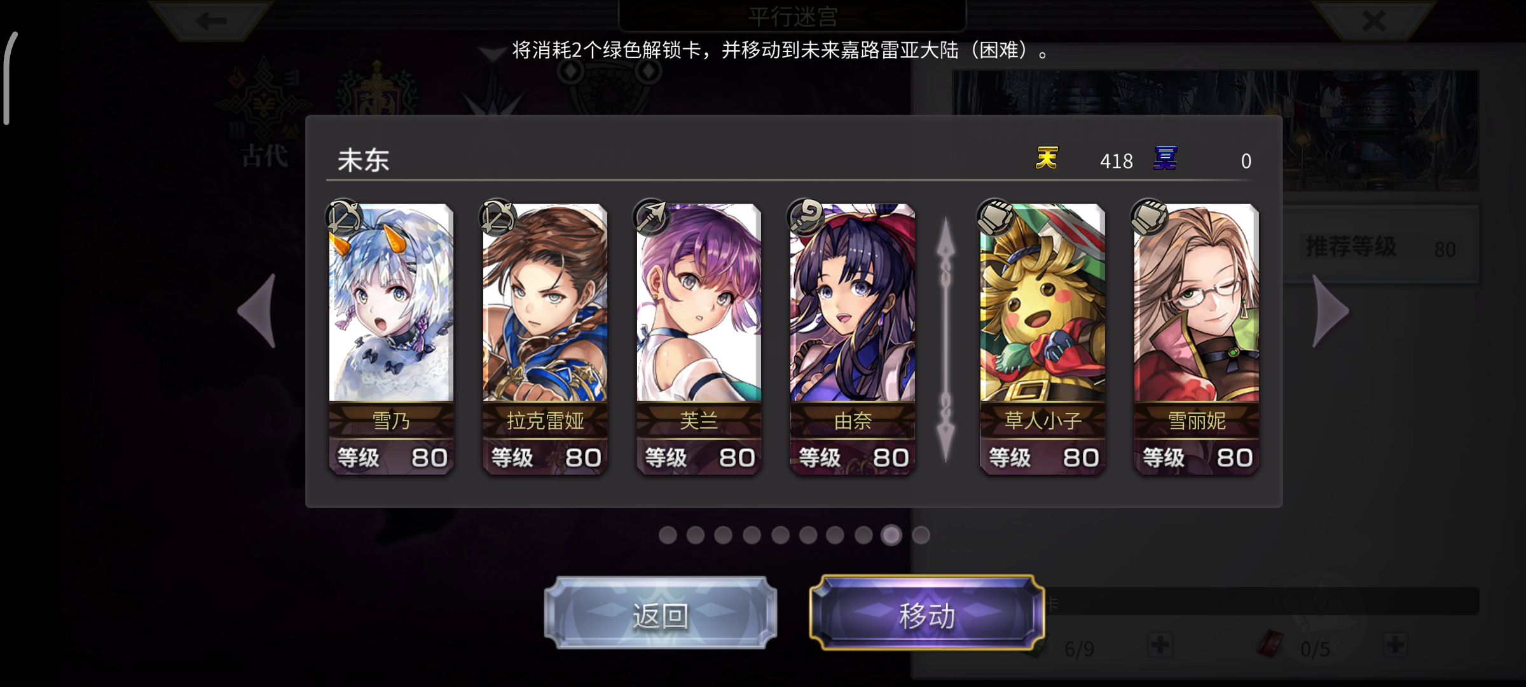Click the bow class icon on 拉克雷娅's card
This screenshot has width=1526, height=687.
498,218
